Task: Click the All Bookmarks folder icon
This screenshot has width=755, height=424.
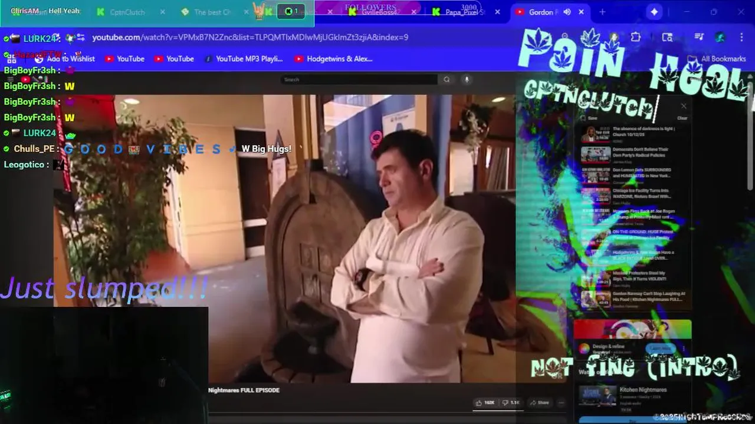Action: click(x=692, y=59)
